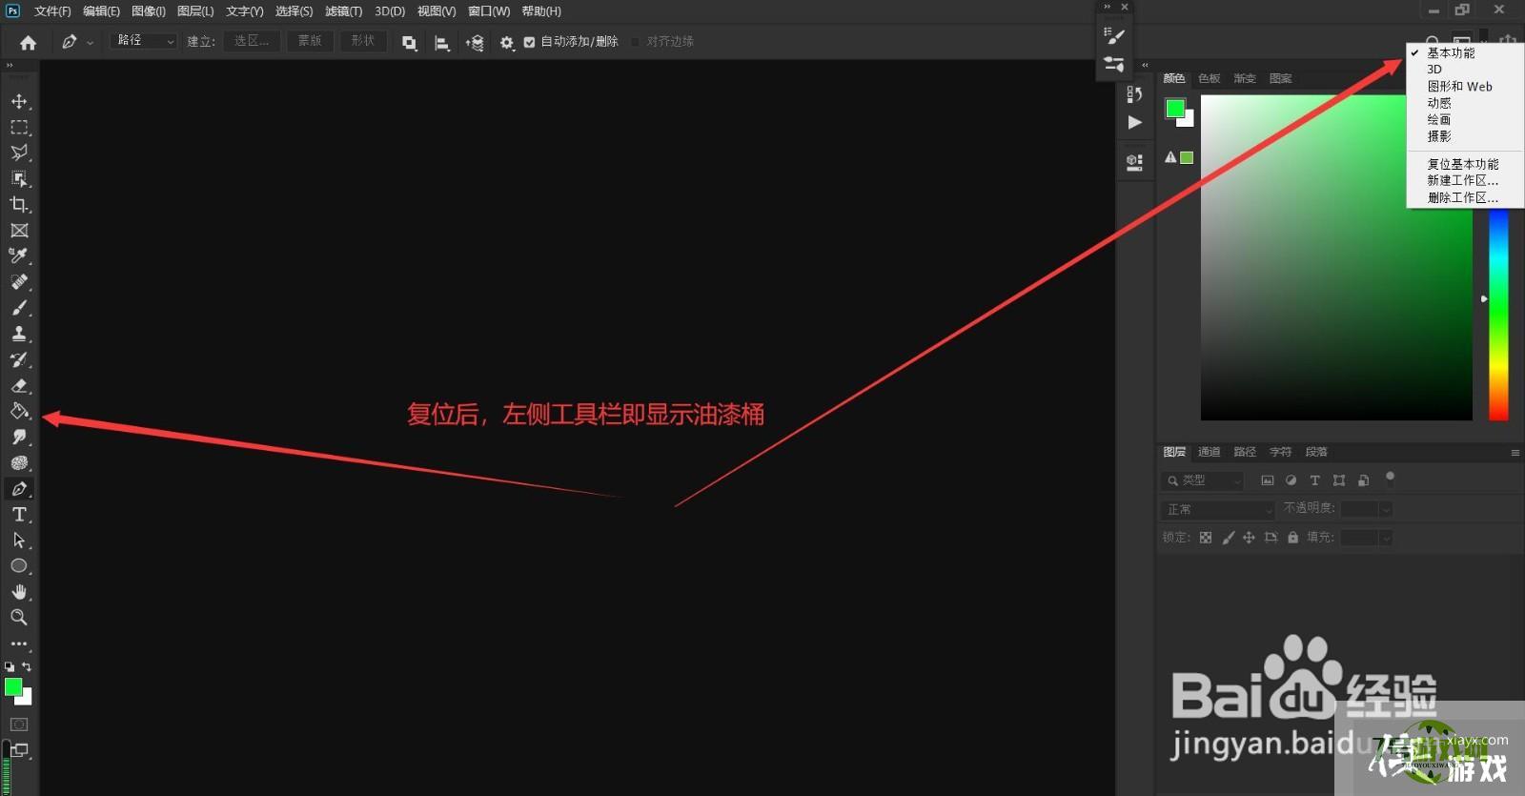
Task: Open the Properties panel icon
Action: [x=1134, y=161]
